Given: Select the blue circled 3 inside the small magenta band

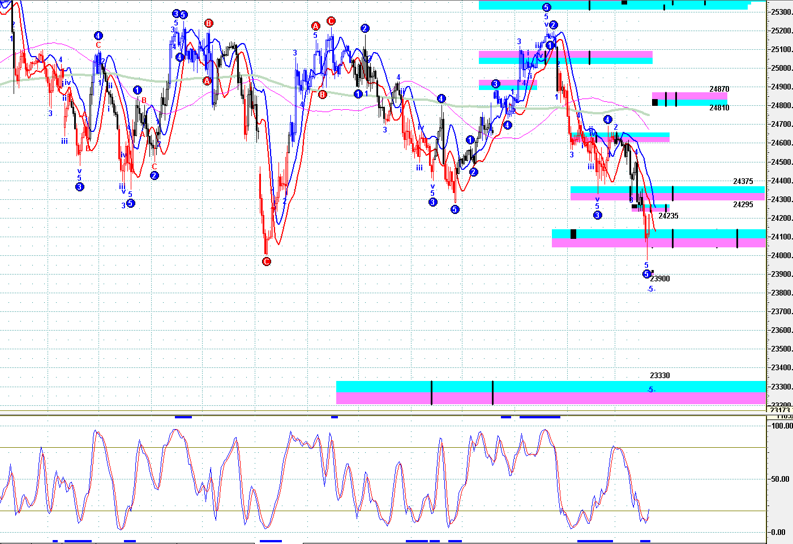Looking at the screenshot, I should (495, 84).
